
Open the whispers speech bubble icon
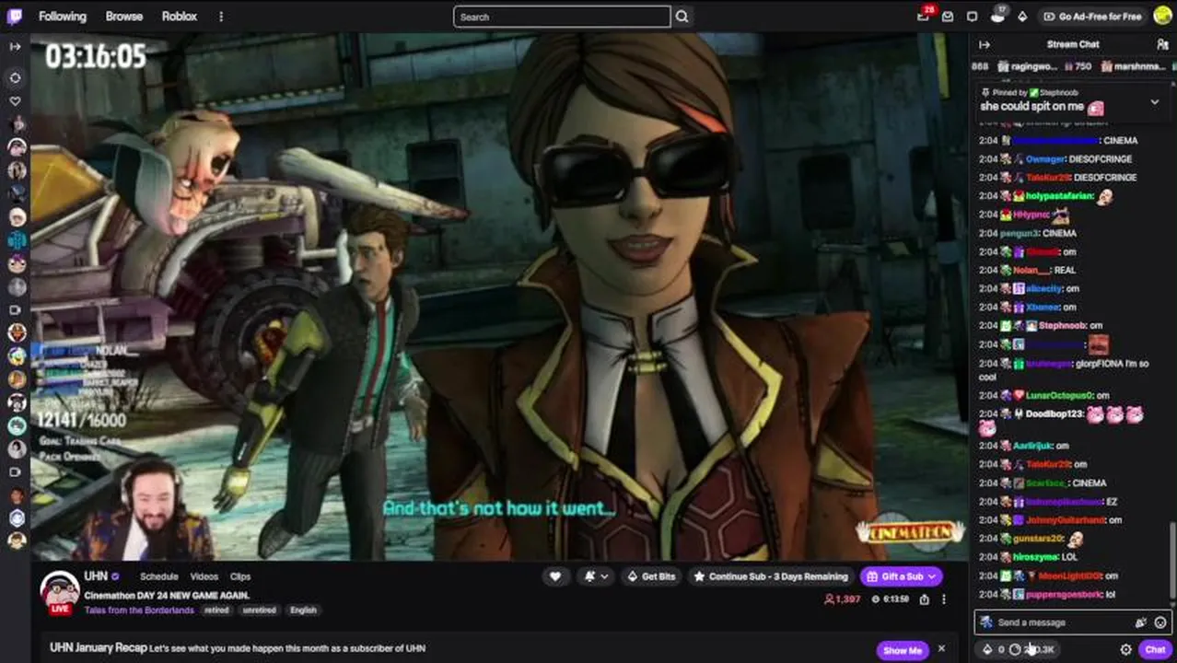click(x=973, y=17)
